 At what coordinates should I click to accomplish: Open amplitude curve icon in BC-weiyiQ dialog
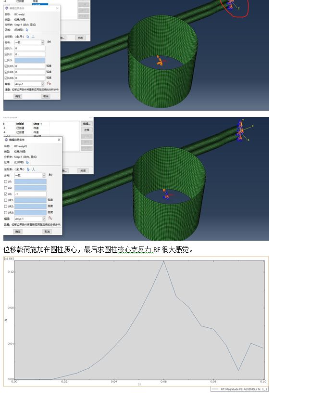[x=49, y=219]
